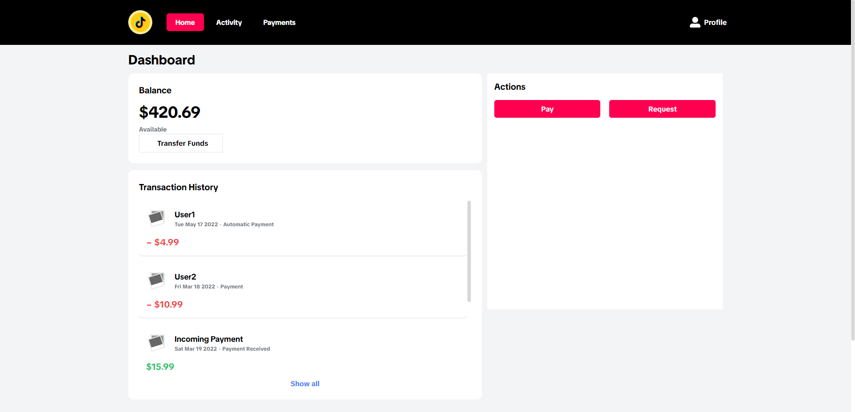Open User1 transaction avatar image
Image resolution: width=855 pixels, height=412 pixels.
[x=156, y=218]
